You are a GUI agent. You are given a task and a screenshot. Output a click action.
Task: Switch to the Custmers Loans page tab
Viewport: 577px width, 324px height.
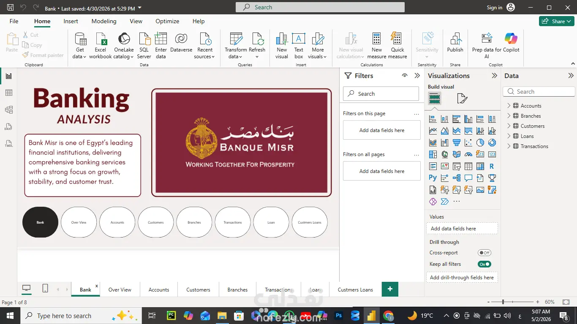pos(355,290)
